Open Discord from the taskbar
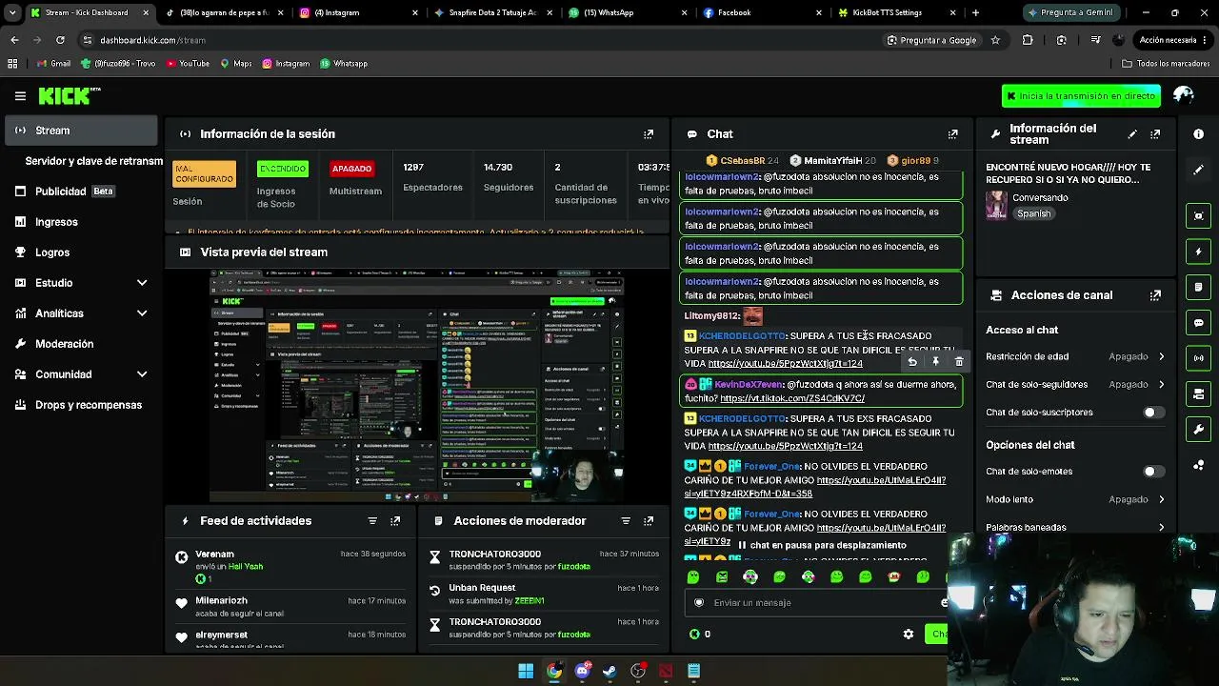This screenshot has width=1219, height=686. 582,671
